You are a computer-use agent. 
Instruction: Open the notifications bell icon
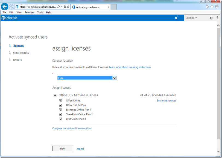point(176,18)
